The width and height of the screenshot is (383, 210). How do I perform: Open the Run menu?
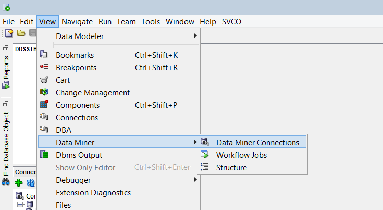[x=105, y=22]
